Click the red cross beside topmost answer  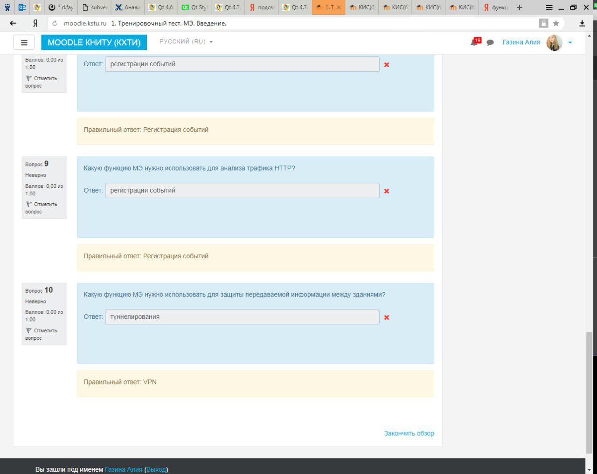tap(386, 65)
